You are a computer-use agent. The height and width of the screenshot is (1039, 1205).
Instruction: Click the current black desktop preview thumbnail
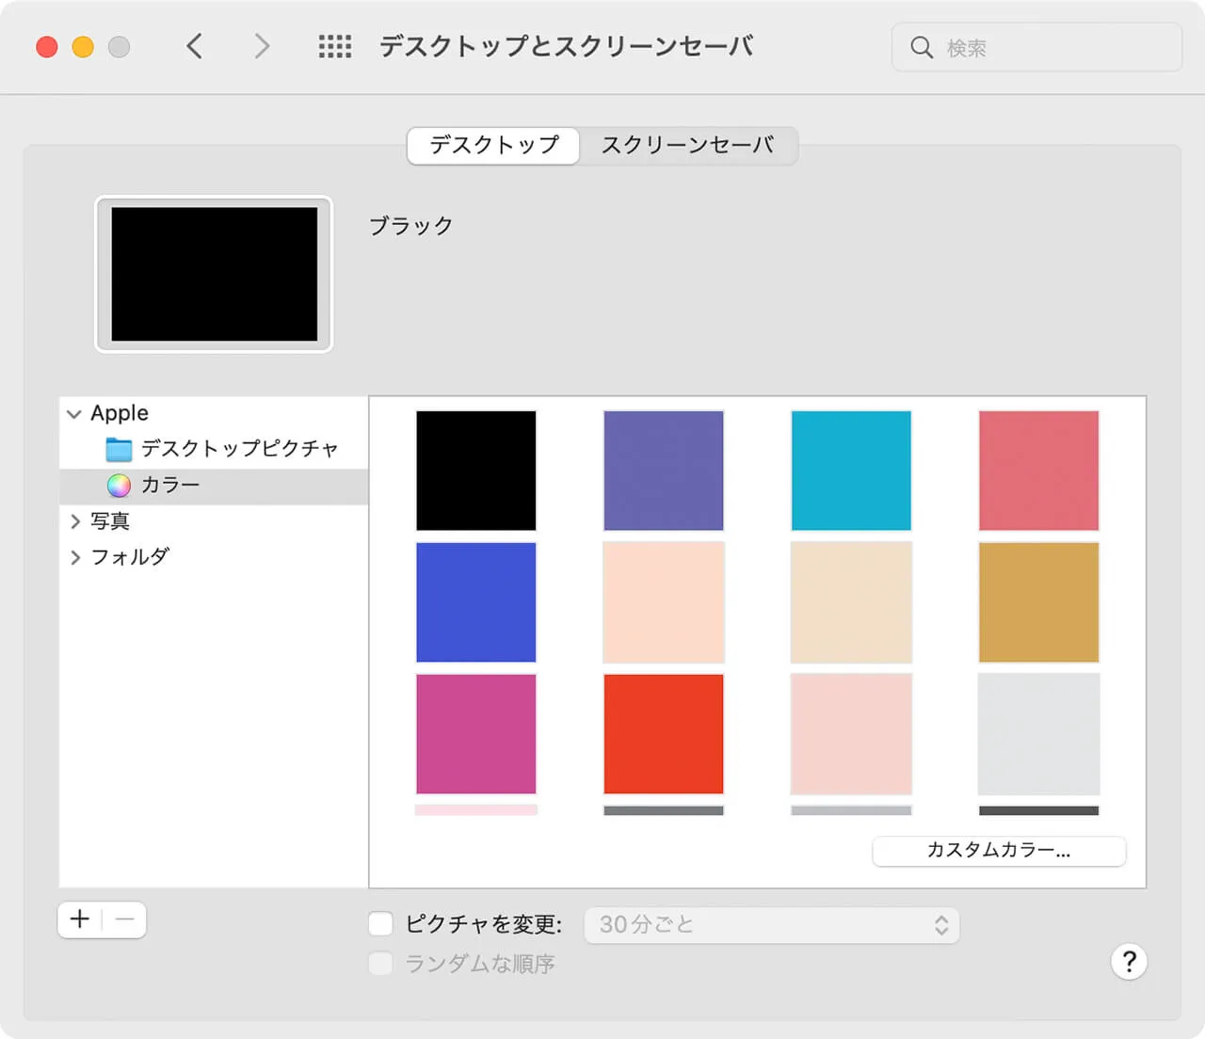click(215, 274)
